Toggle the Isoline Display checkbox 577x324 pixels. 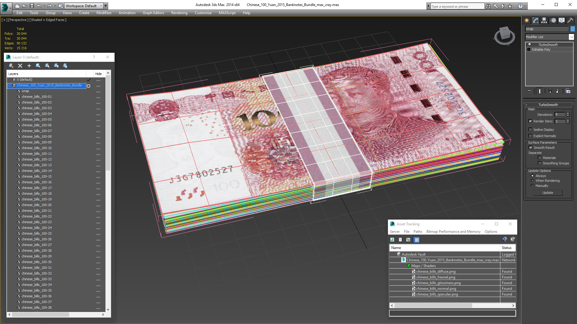coord(530,130)
